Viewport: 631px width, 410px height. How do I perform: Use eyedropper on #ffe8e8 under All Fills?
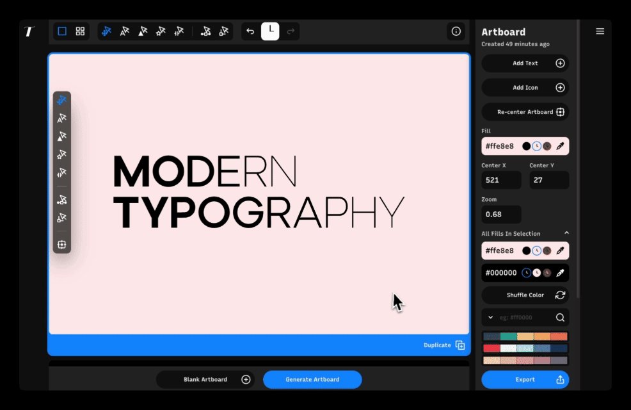(560, 250)
